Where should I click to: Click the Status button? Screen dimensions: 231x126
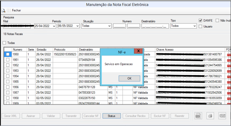click(x=112, y=116)
